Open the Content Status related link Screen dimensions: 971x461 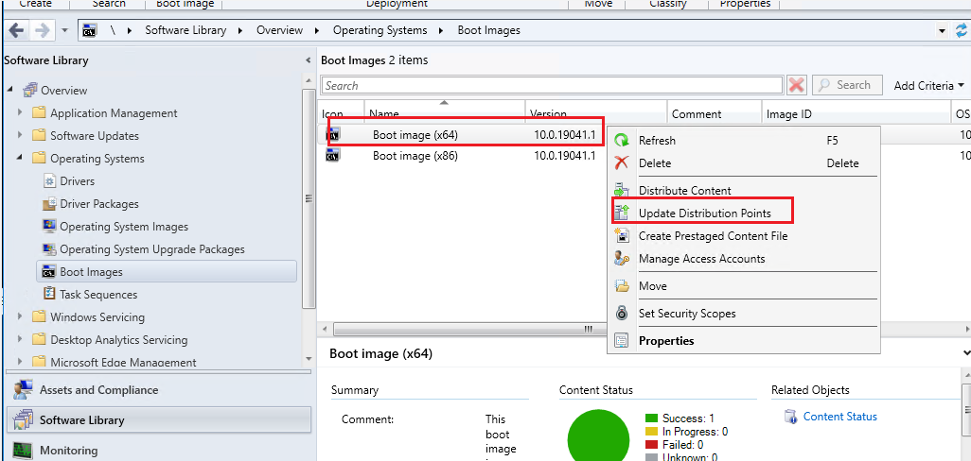(839, 417)
